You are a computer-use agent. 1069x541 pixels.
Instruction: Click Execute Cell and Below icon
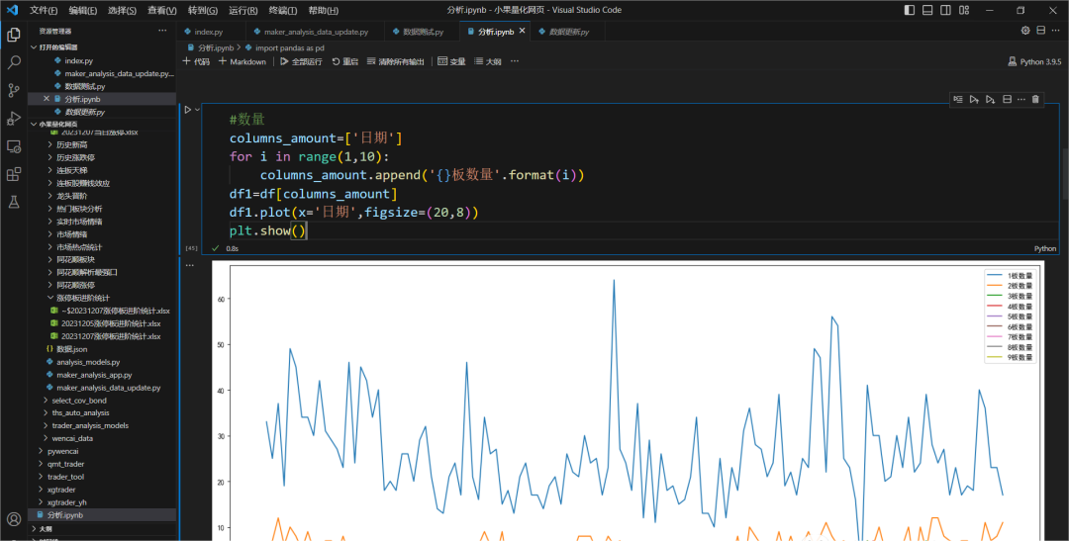coord(991,100)
